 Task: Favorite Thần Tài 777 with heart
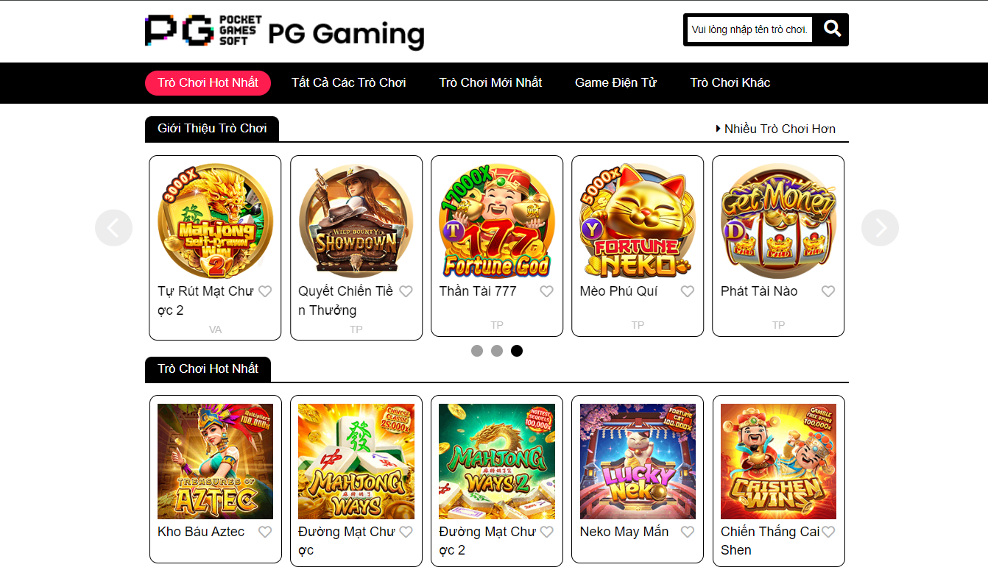546,291
